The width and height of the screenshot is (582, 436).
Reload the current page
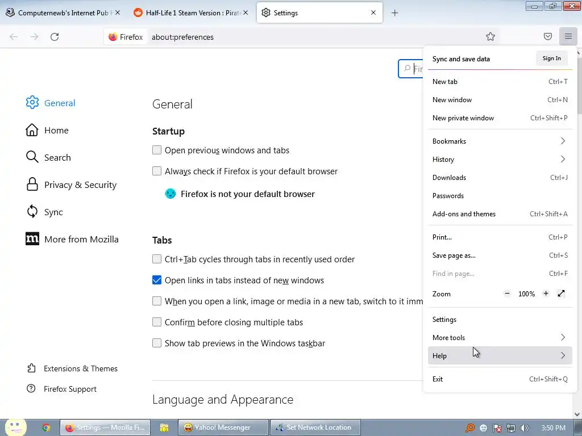pos(55,37)
